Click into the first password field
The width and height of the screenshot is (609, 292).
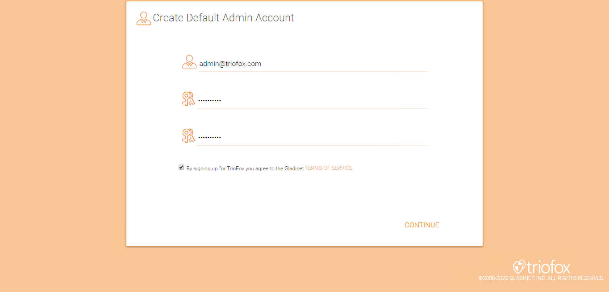pos(312,101)
